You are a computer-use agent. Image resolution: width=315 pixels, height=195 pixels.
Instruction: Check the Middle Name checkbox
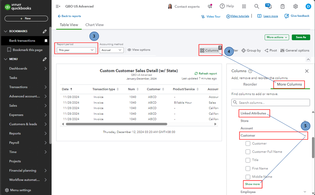(248, 177)
